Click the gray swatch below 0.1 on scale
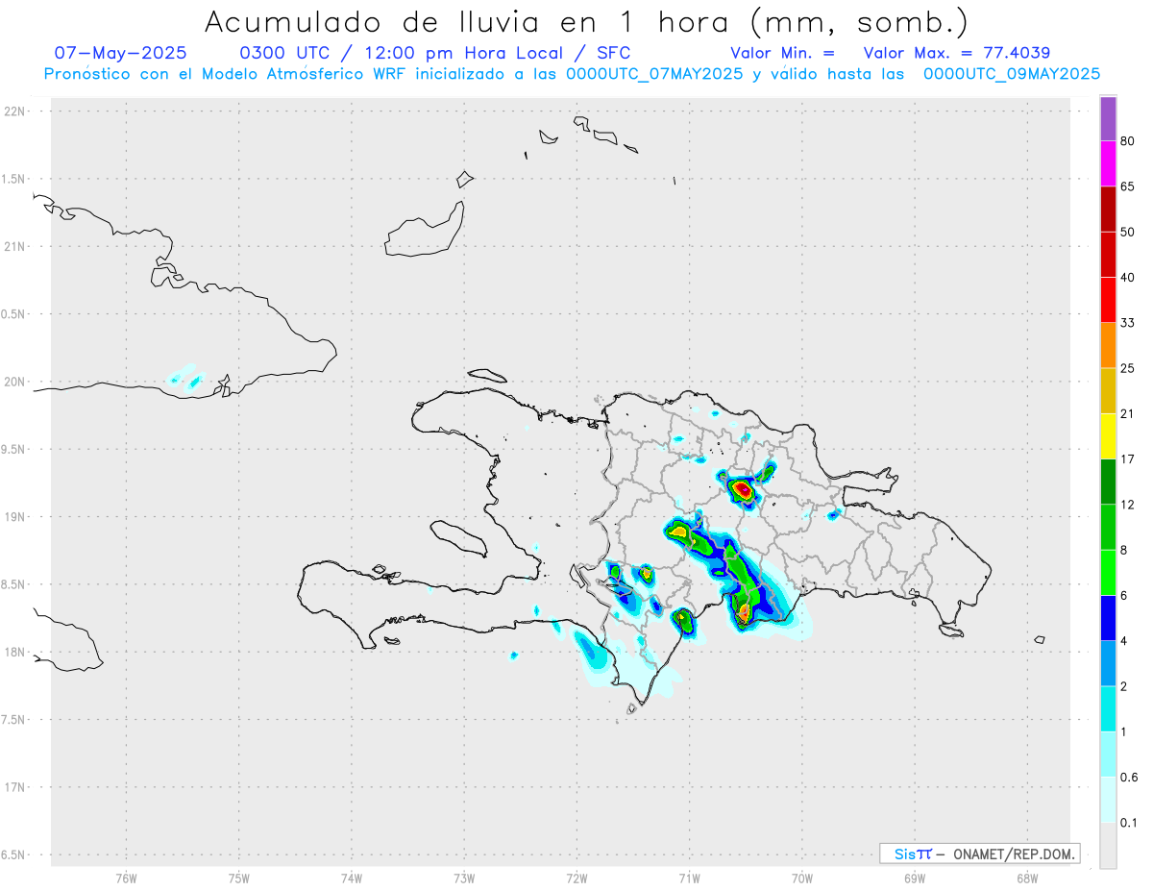Image resolution: width=1153 pixels, height=891 pixels. [1108, 845]
